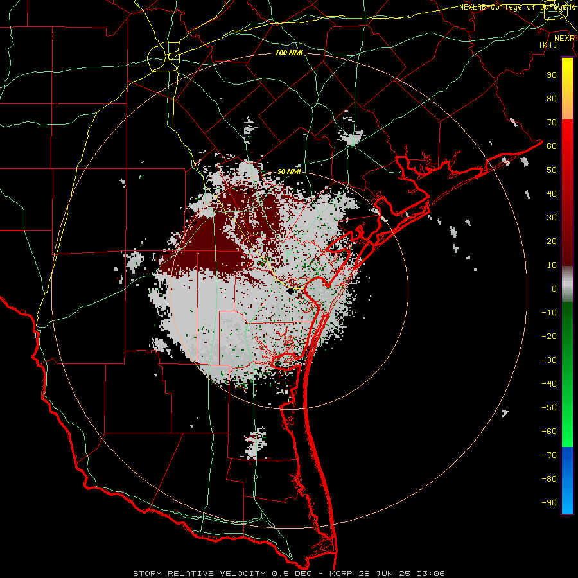The width and height of the screenshot is (578, 578).
Task: Click the [KT] units label above color bar
Action: (548, 44)
